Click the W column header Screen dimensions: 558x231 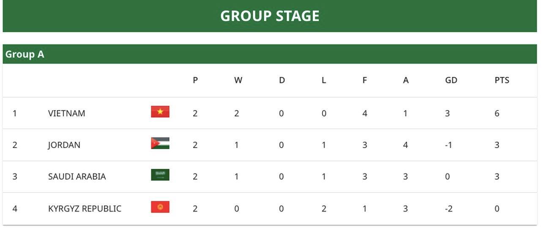point(238,80)
